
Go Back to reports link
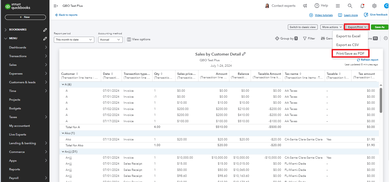(66, 15)
